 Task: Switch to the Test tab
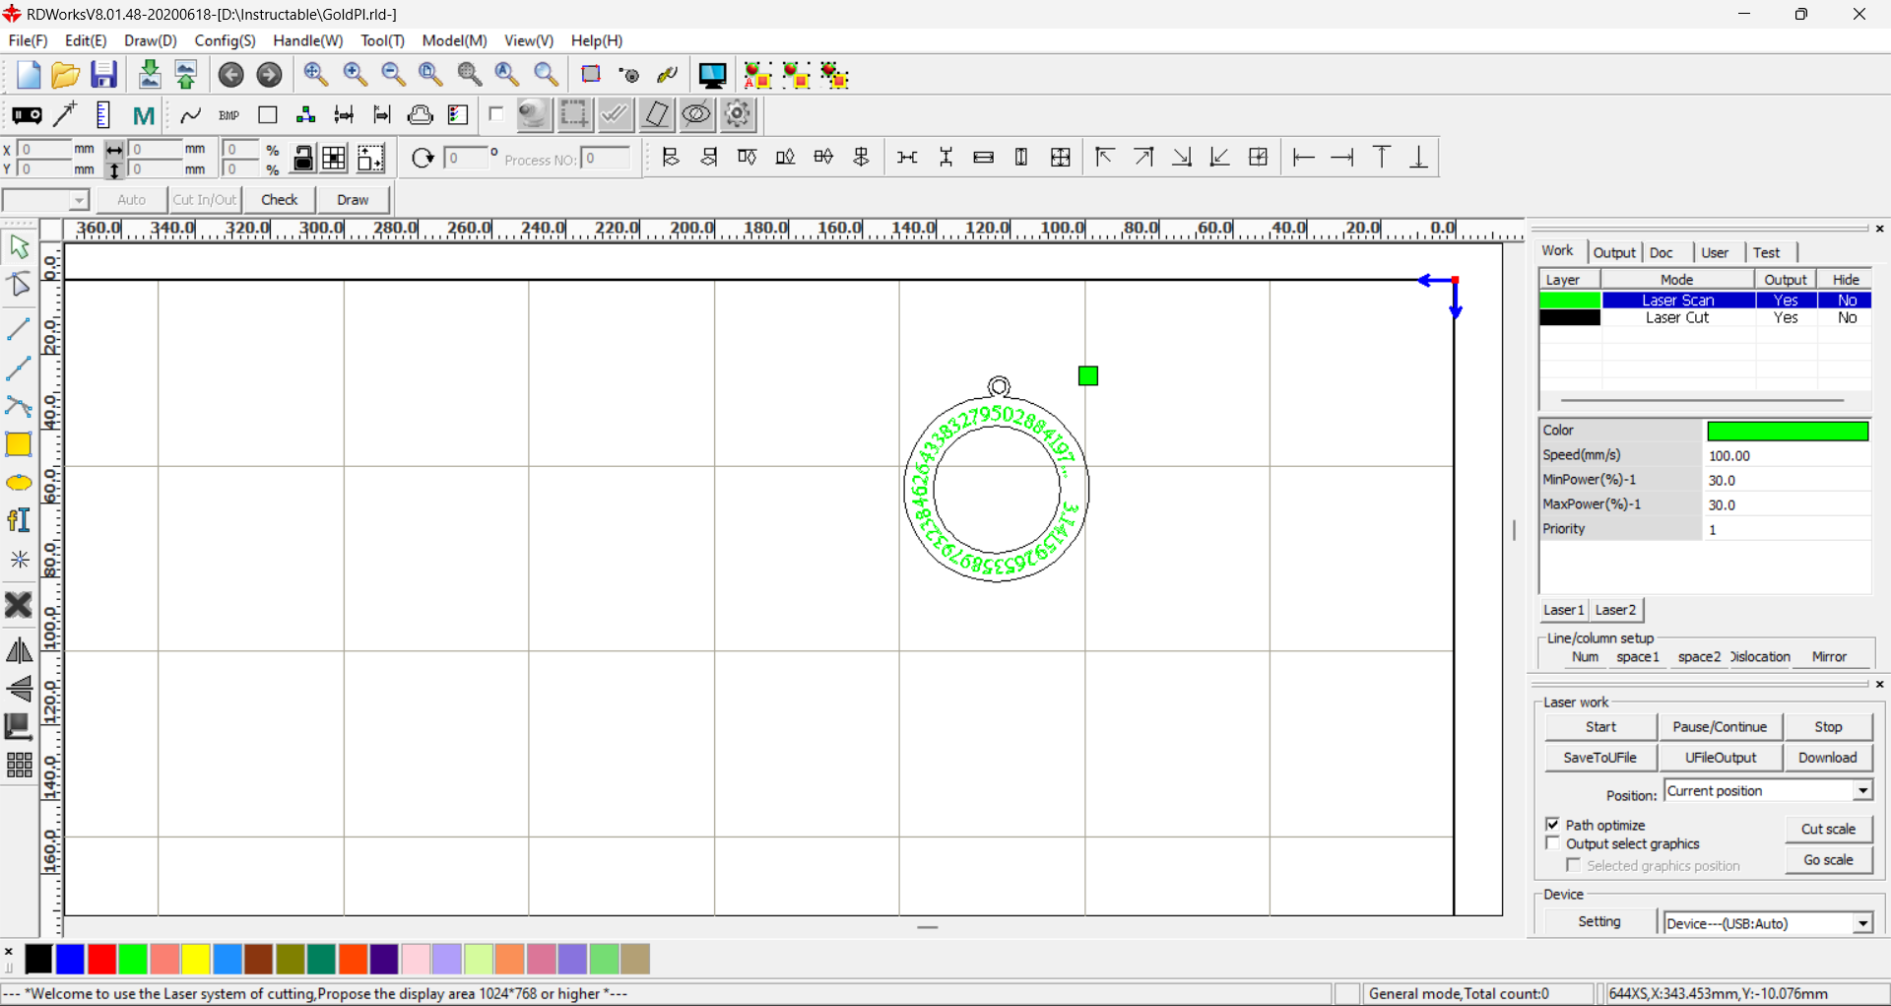(1767, 252)
